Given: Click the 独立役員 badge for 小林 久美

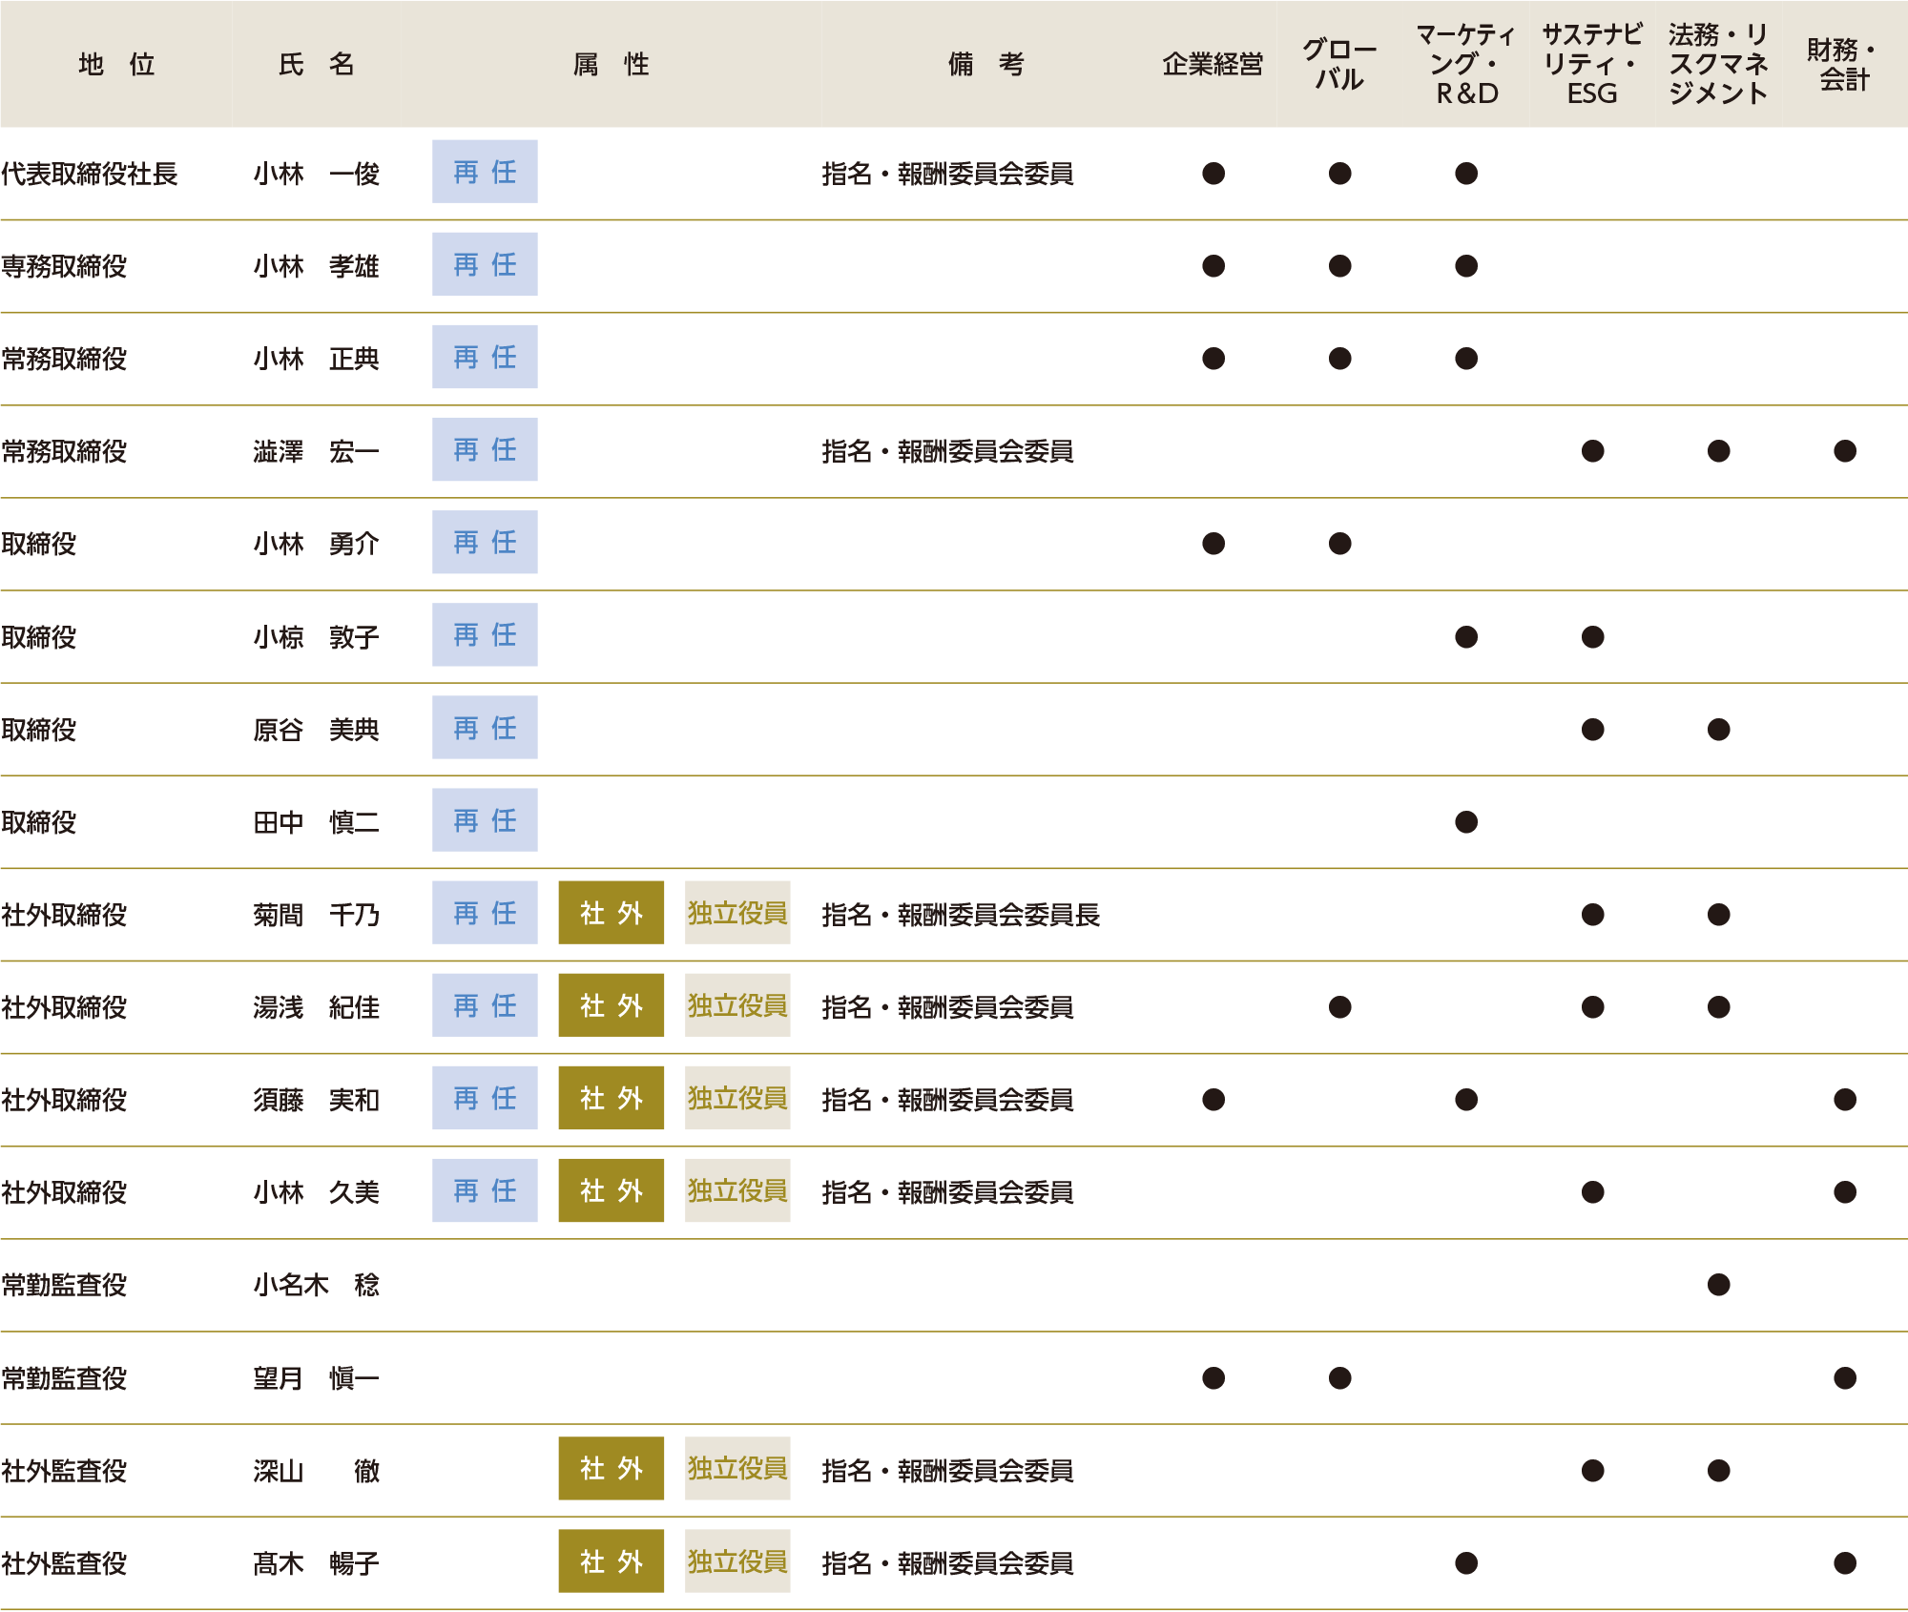Looking at the screenshot, I should coord(736,1190).
